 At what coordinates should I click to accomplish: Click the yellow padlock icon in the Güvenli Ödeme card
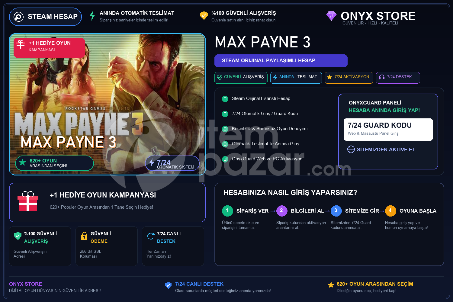(84, 236)
